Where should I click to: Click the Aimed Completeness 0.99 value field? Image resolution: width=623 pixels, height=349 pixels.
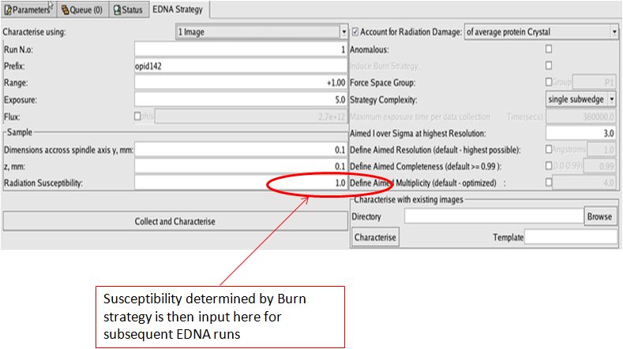pyautogui.click(x=600, y=166)
